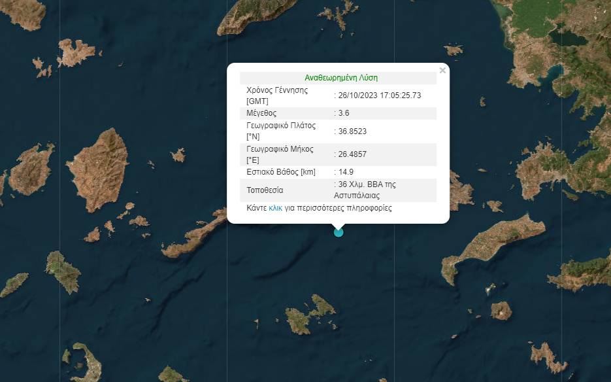Click the green 'Αναθεωρημένη Λύση' heading
Viewport: 611px width, 382px height.
coord(341,77)
